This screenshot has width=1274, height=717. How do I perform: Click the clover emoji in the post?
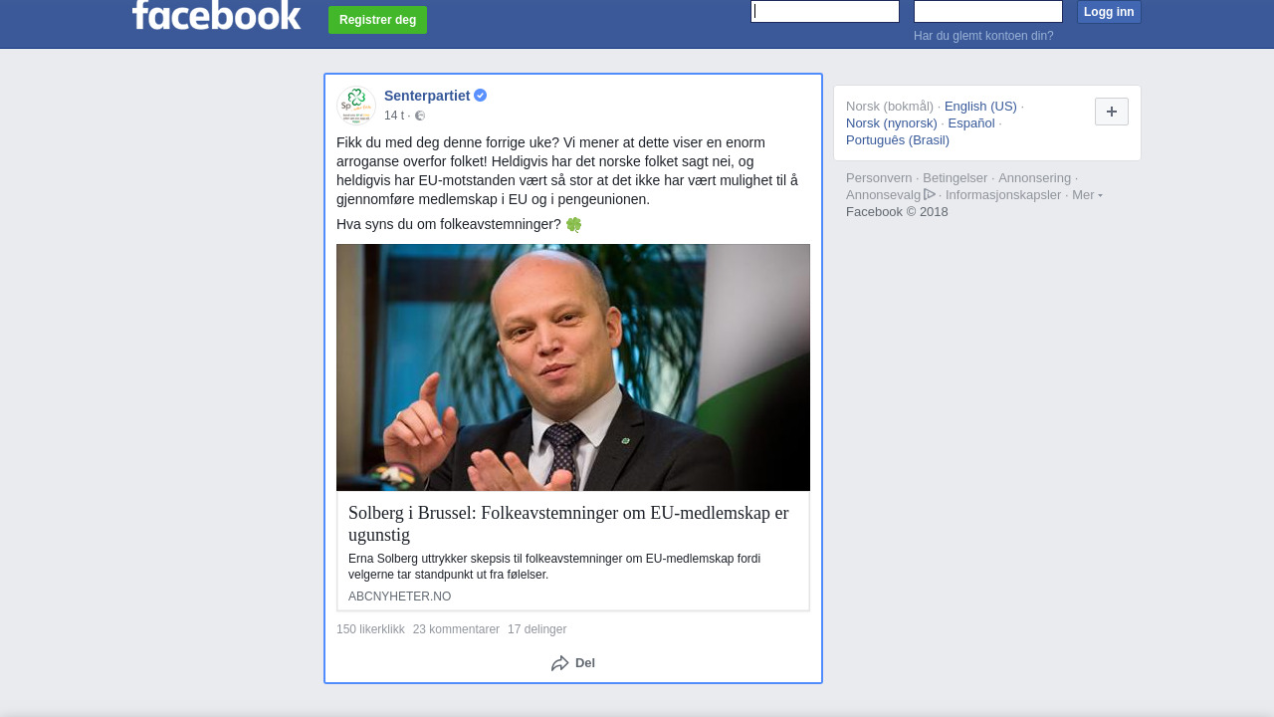573,225
